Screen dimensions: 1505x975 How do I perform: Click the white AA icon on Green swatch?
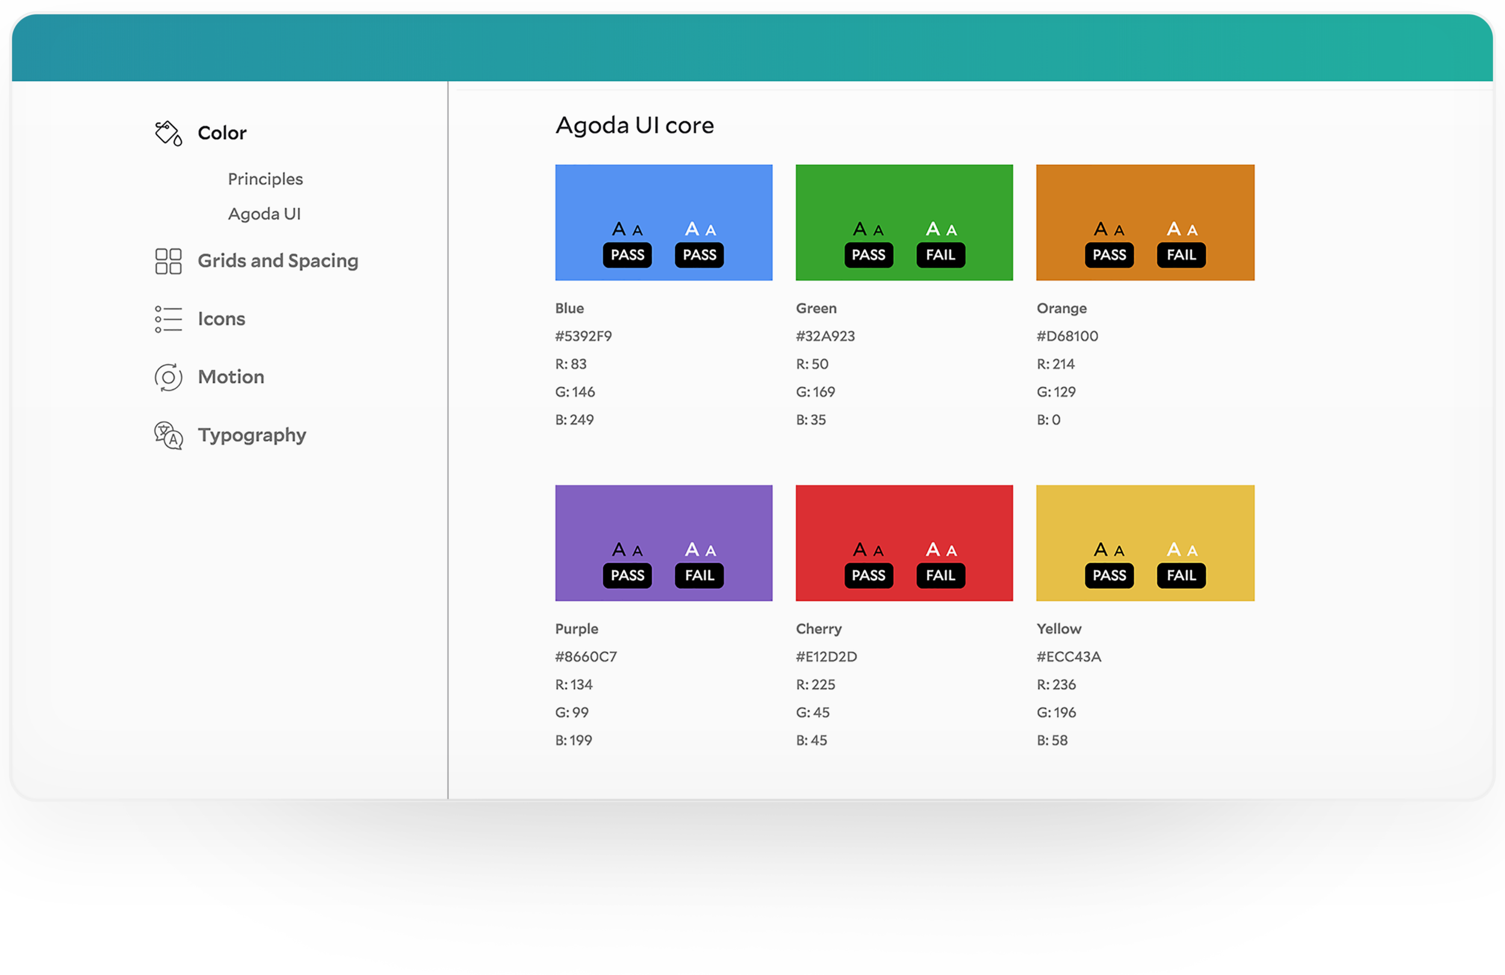click(940, 229)
